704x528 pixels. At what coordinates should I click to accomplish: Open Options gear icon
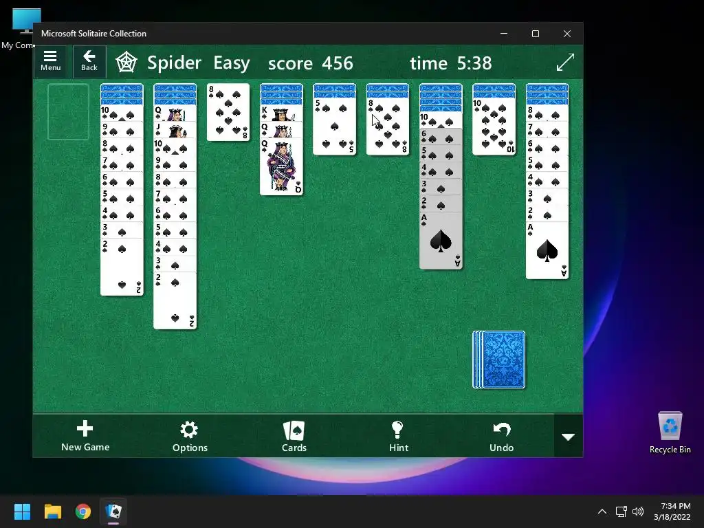190,435
